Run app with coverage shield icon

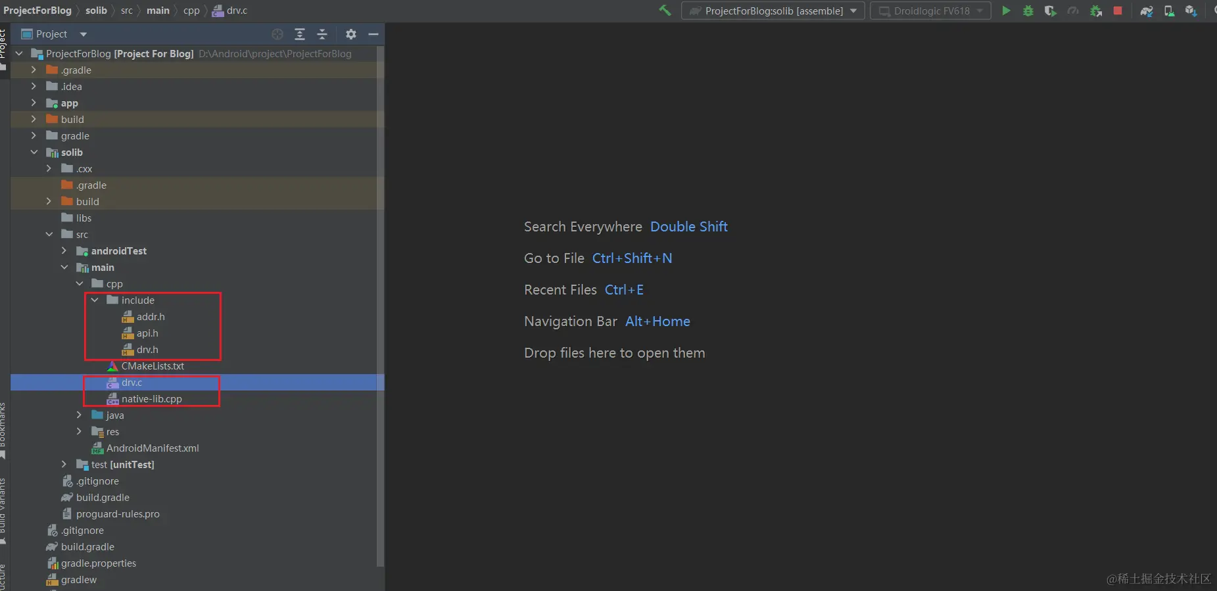[x=1050, y=11]
